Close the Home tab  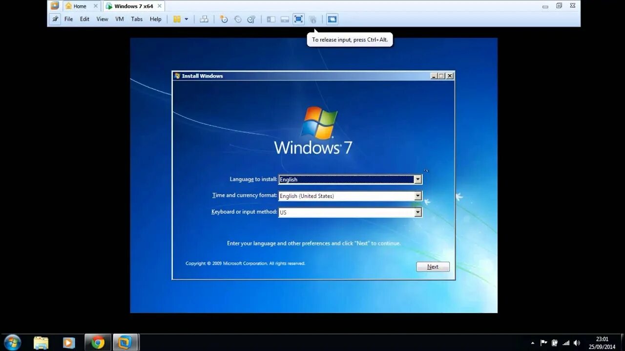click(96, 6)
